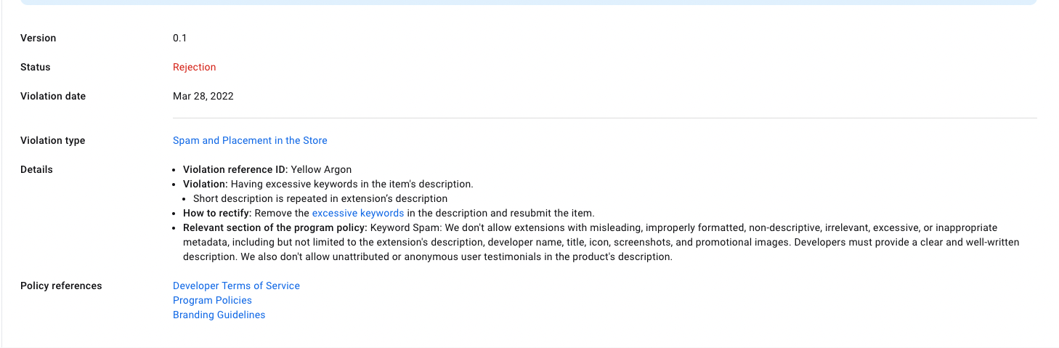Click the Details label

click(x=36, y=169)
